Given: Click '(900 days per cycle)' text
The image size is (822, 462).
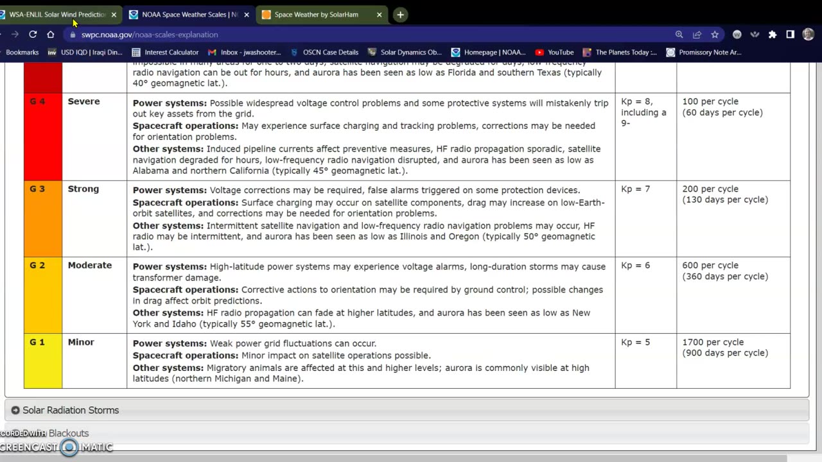Looking at the screenshot, I should [725, 353].
